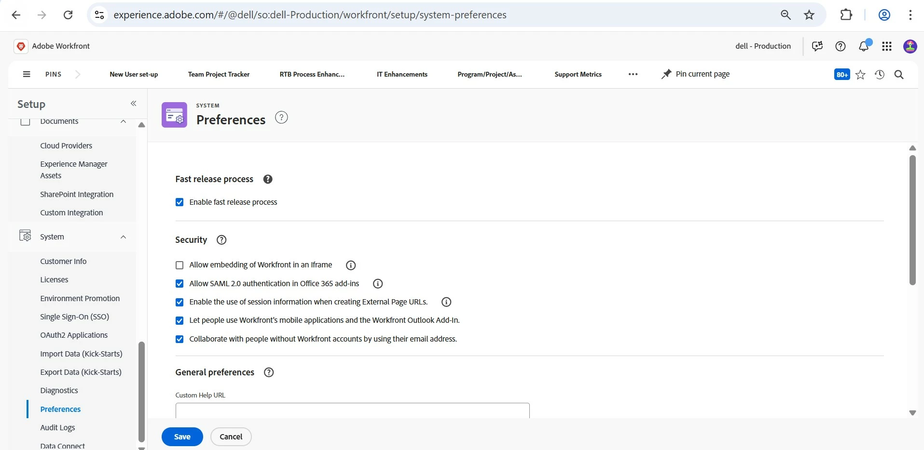This screenshot has width=924, height=450.
Task: Show more pinned pages via ellipsis
Action: tap(633, 74)
